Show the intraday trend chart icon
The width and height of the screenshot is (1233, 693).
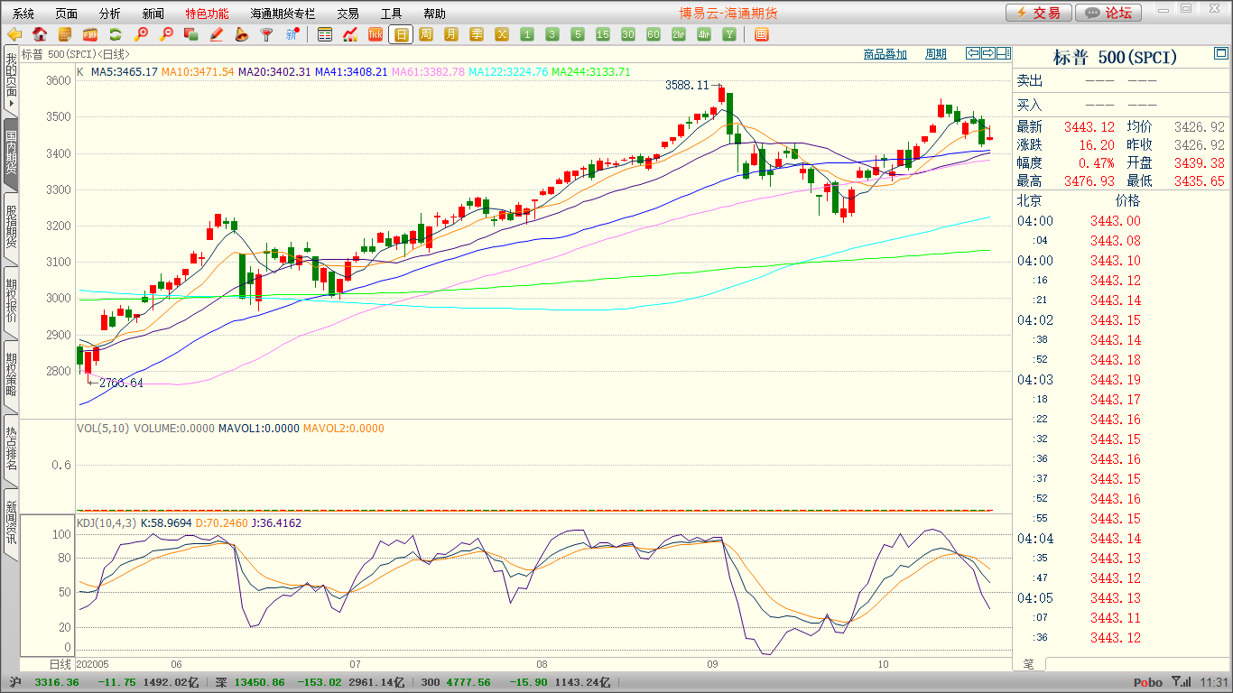(x=350, y=34)
